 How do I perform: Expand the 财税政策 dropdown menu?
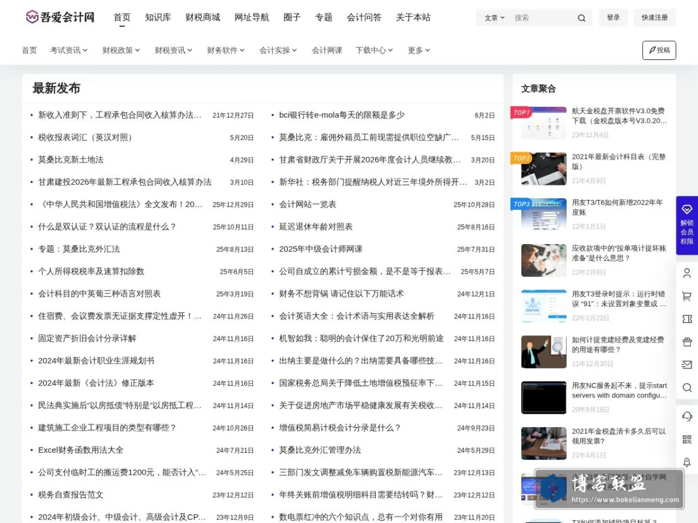click(121, 51)
